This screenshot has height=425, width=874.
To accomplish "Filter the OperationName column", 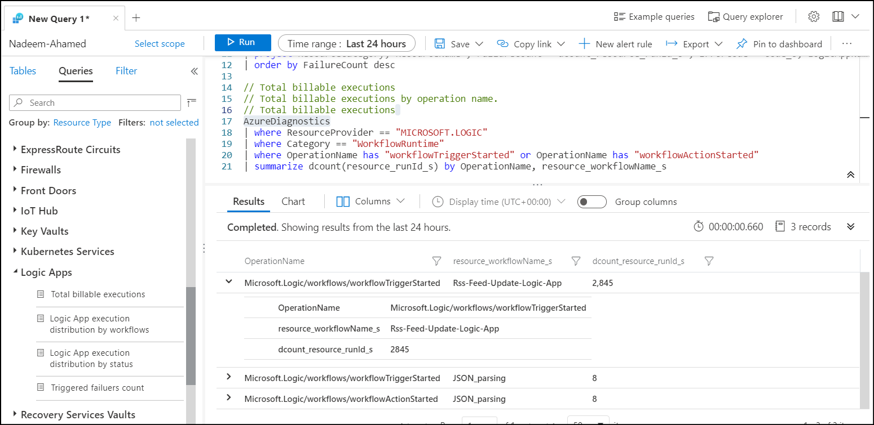I will [x=436, y=261].
